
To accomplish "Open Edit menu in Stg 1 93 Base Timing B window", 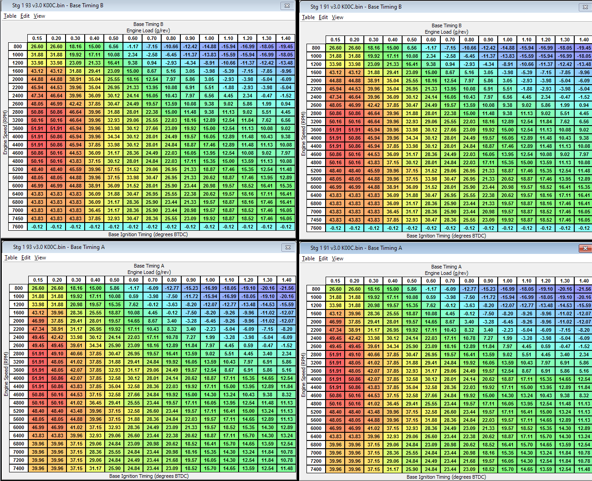I will [x=25, y=16].
